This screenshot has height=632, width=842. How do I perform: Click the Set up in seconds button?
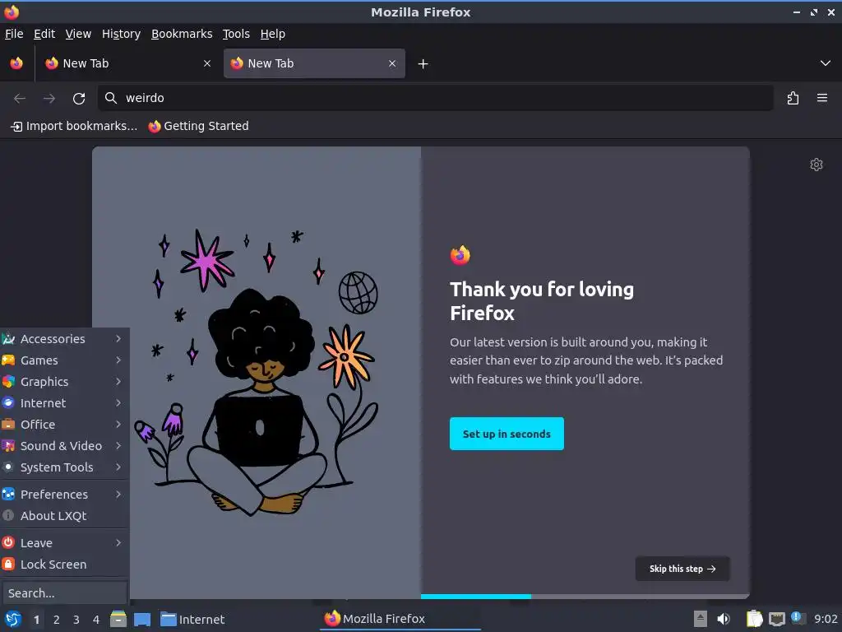pyautogui.click(x=507, y=434)
